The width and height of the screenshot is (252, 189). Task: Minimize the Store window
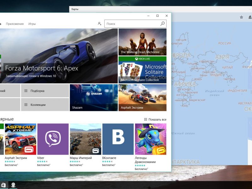point(148,15)
